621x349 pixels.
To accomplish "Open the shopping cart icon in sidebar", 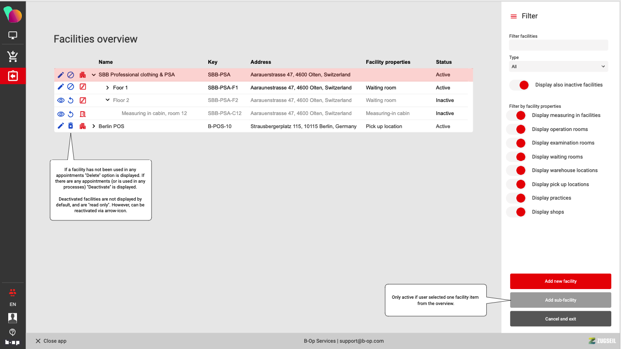I will coord(13,57).
